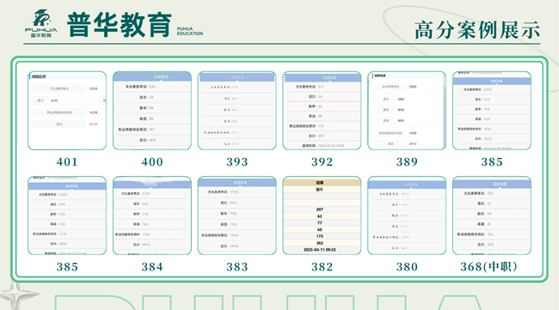Open the score card thumbnail above 383
This screenshot has width=559, height=310.
(237, 216)
